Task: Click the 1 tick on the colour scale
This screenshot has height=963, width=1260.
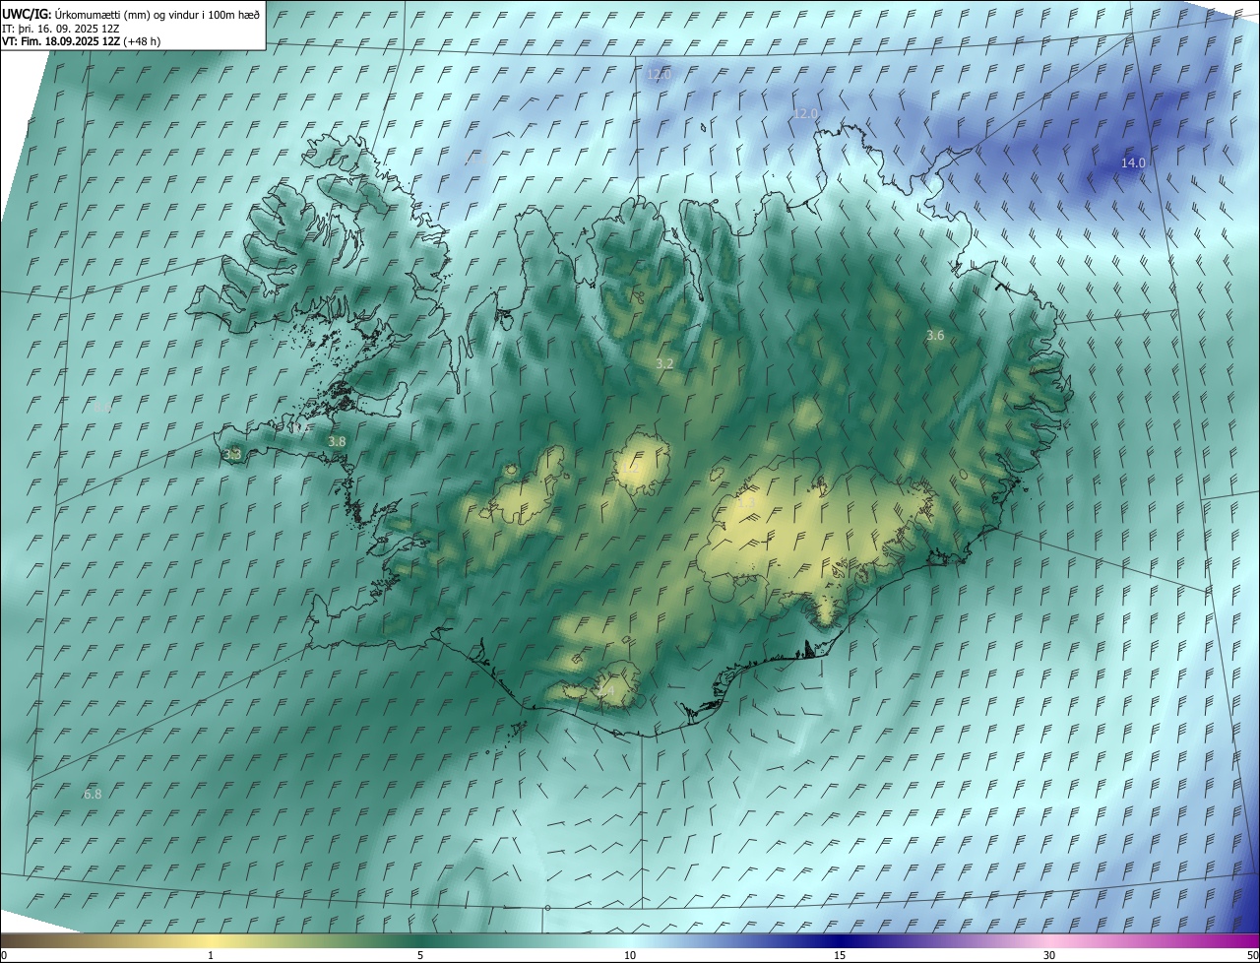Action: coord(211,955)
